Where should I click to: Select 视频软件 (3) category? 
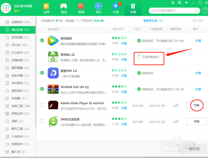click(18, 144)
